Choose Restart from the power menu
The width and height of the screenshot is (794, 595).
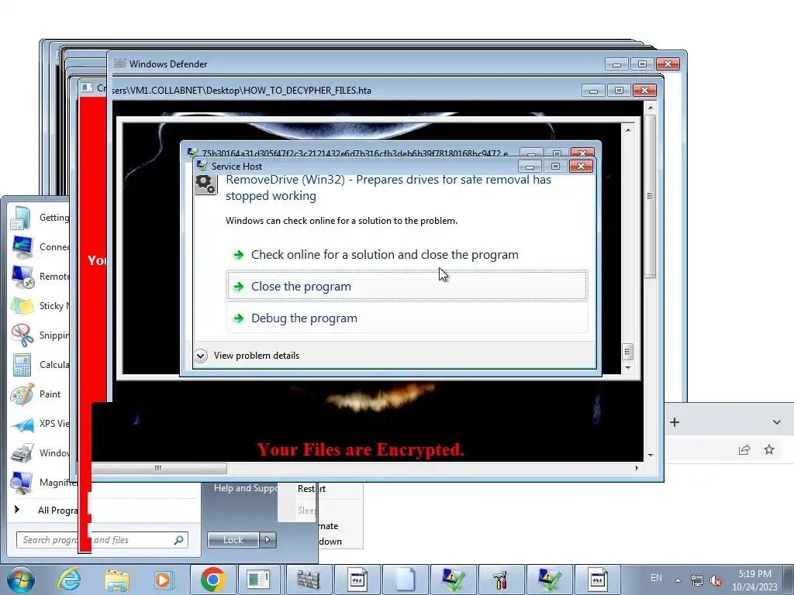tap(312, 489)
